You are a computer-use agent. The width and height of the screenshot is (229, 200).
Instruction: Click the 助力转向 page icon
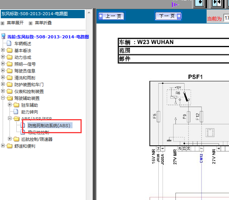16,112
